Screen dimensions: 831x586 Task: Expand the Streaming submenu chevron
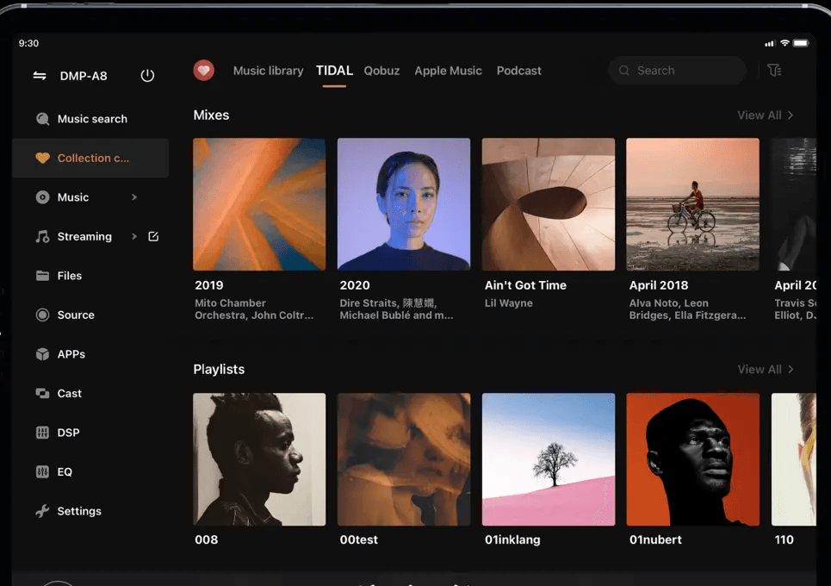[x=134, y=236]
